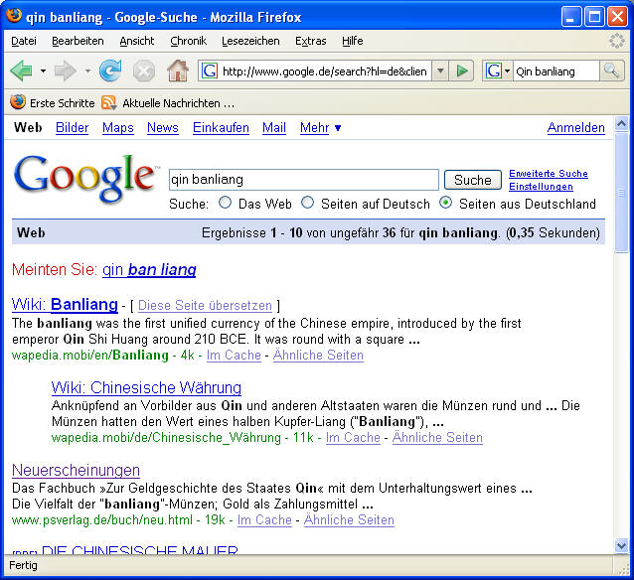Click the Fertig status bar text

click(x=23, y=565)
